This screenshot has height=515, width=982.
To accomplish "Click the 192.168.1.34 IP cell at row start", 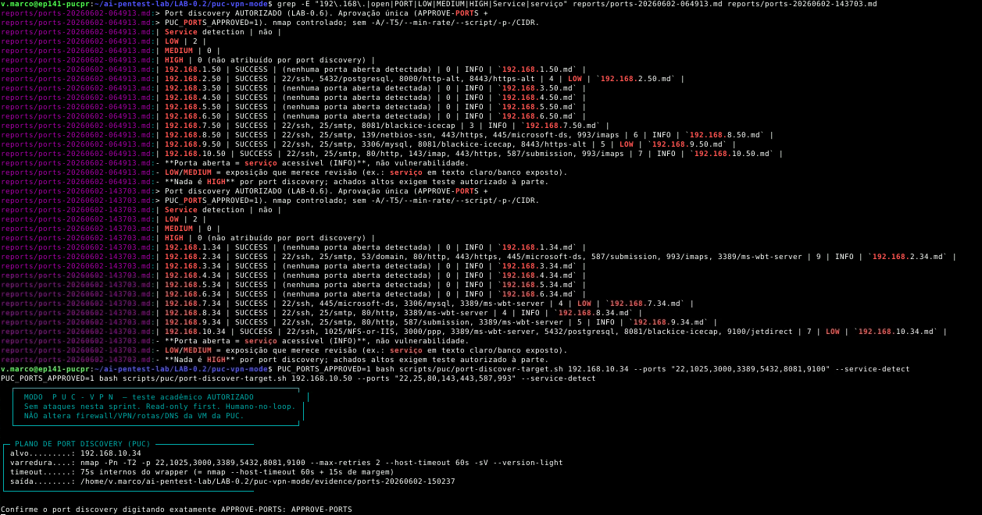I will pos(193,247).
